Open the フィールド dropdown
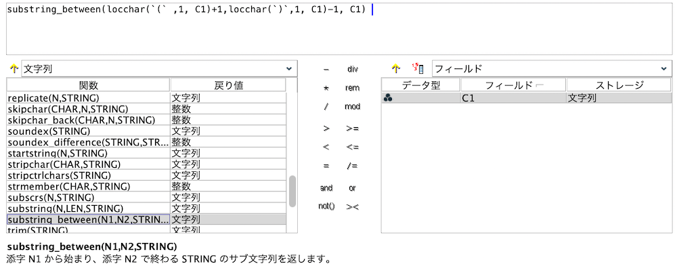Viewport: 677px width, 268px height. pos(552,68)
